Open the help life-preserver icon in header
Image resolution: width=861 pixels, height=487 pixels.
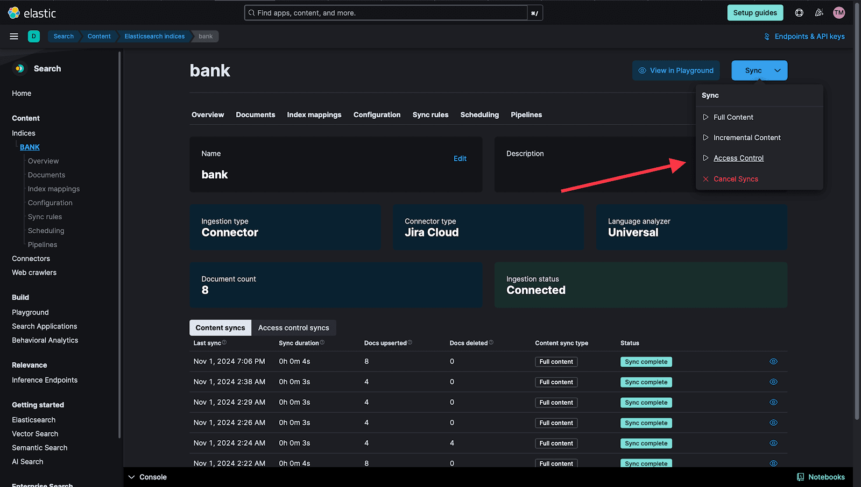799,12
